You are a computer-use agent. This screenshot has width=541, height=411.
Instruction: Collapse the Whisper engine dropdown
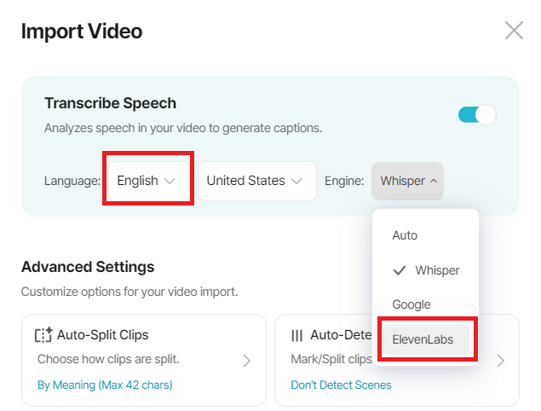point(407,181)
